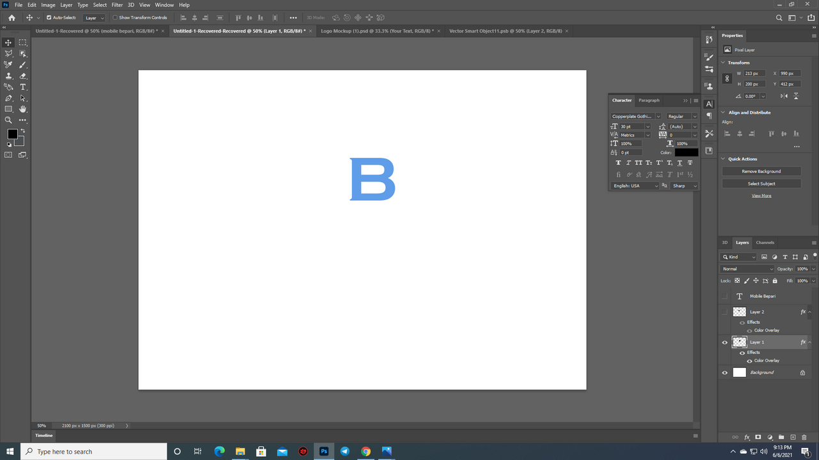The image size is (819, 460).
Task: Select the Hand tool
Action: click(23, 109)
